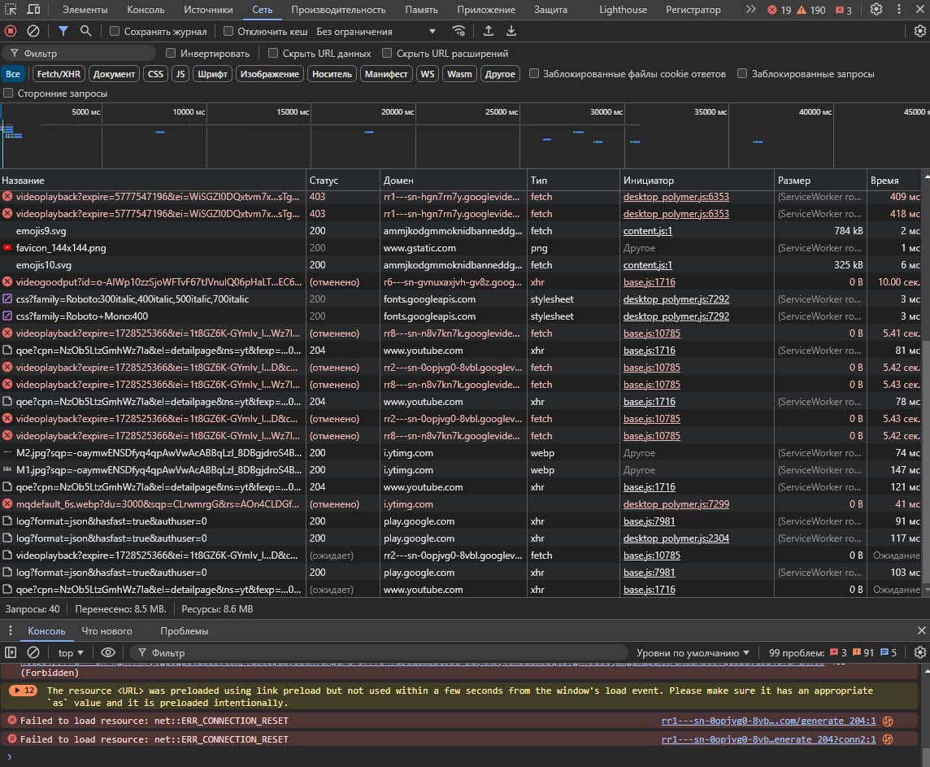Screen dimensions: 930x767
Task: Open desktop_polymer.js:2304 initiator link
Action: tap(676, 538)
